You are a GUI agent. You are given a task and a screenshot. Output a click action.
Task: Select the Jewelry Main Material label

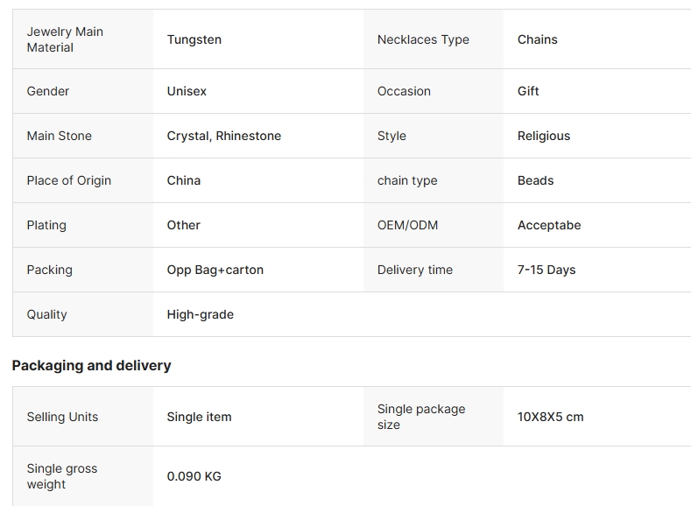pos(65,39)
